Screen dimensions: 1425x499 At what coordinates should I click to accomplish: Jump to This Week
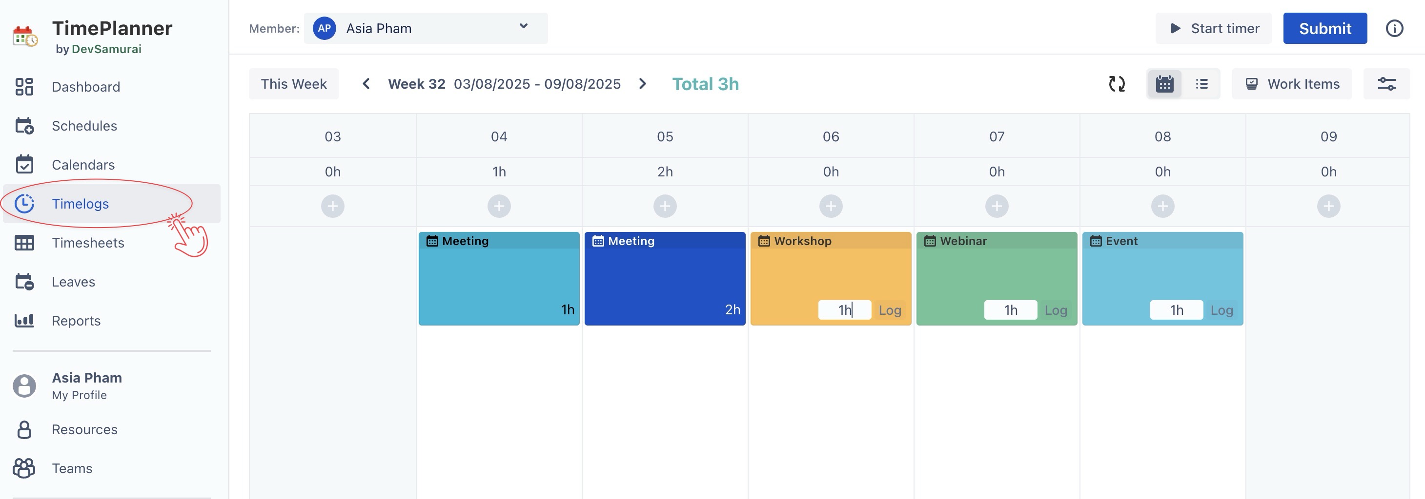pos(293,84)
